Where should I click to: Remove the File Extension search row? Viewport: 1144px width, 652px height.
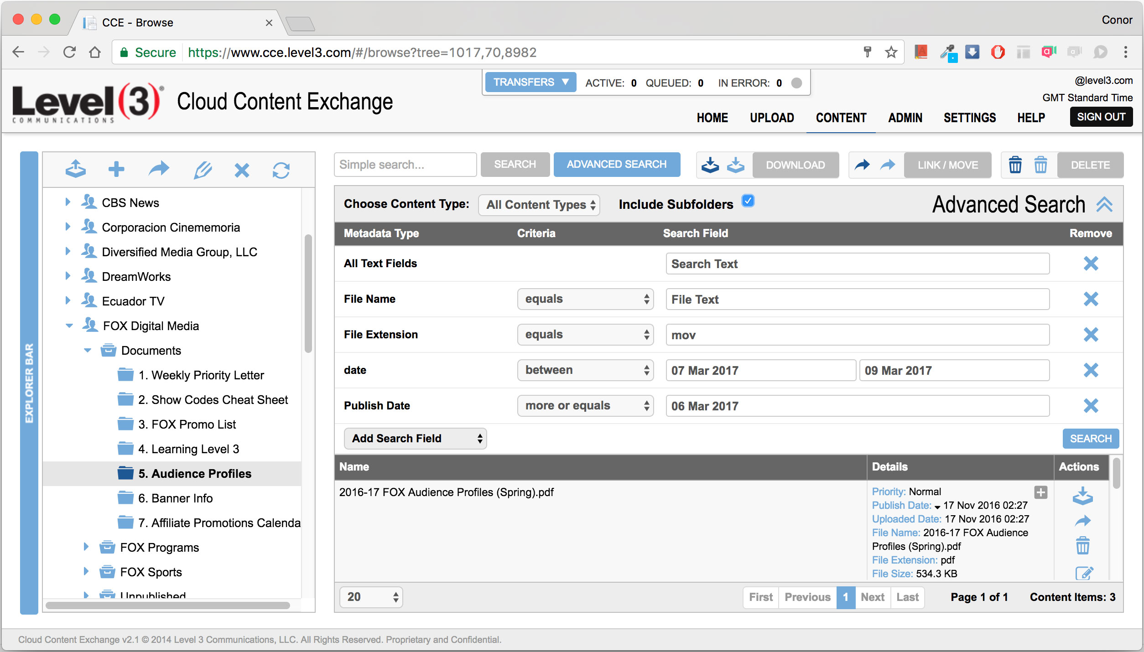(x=1091, y=335)
